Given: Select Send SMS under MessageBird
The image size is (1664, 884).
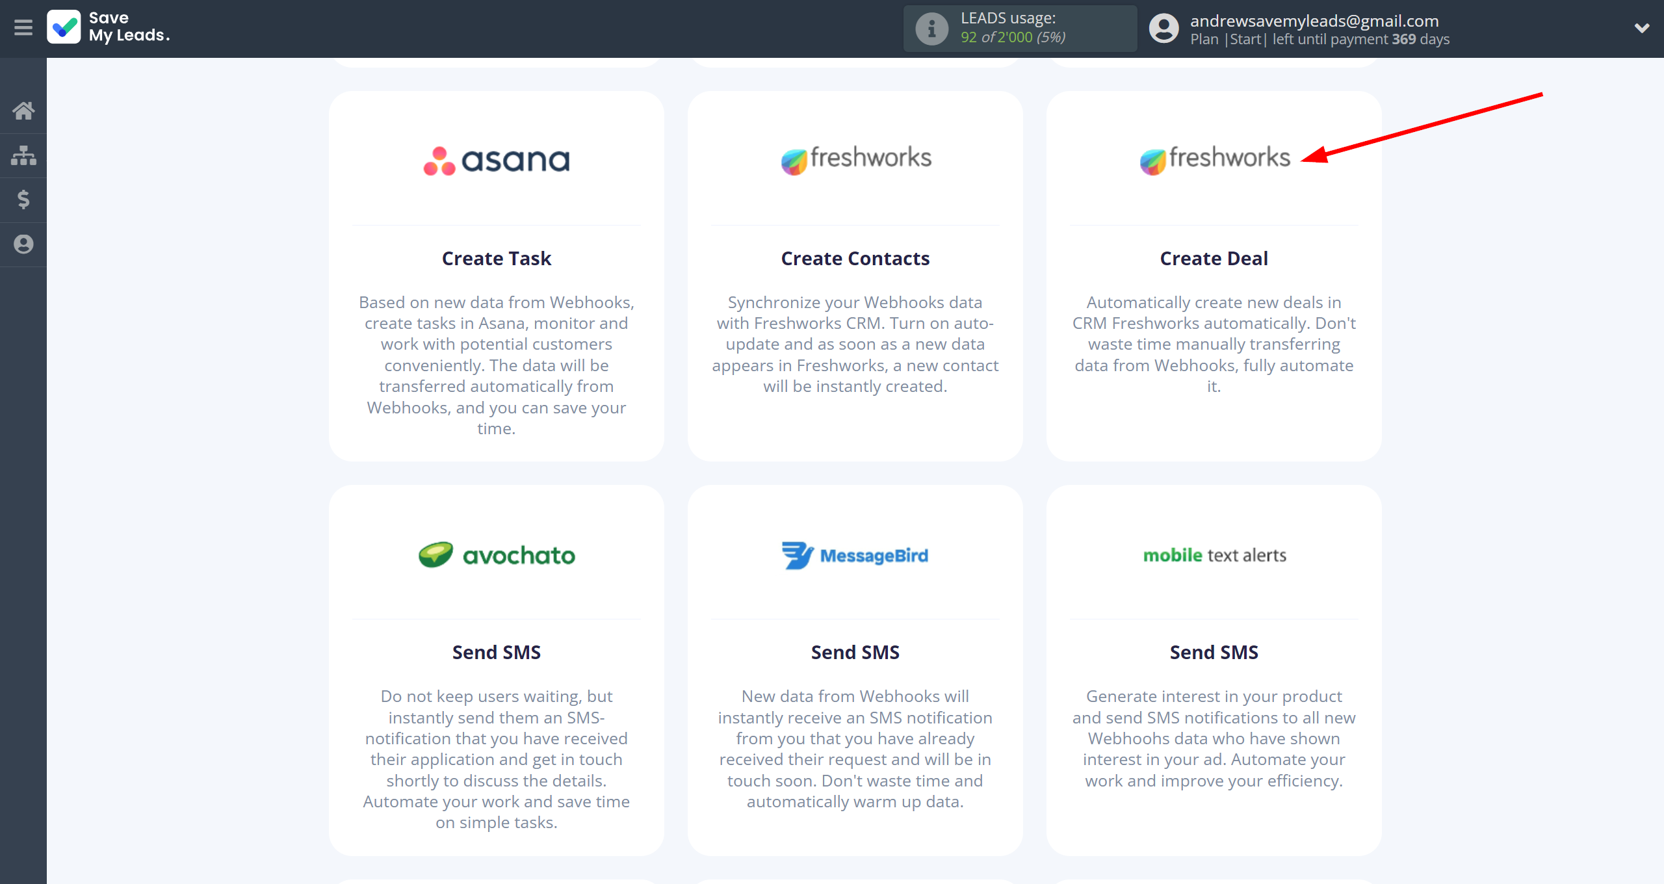Looking at the screenshot, I should (x=855, y=653).
